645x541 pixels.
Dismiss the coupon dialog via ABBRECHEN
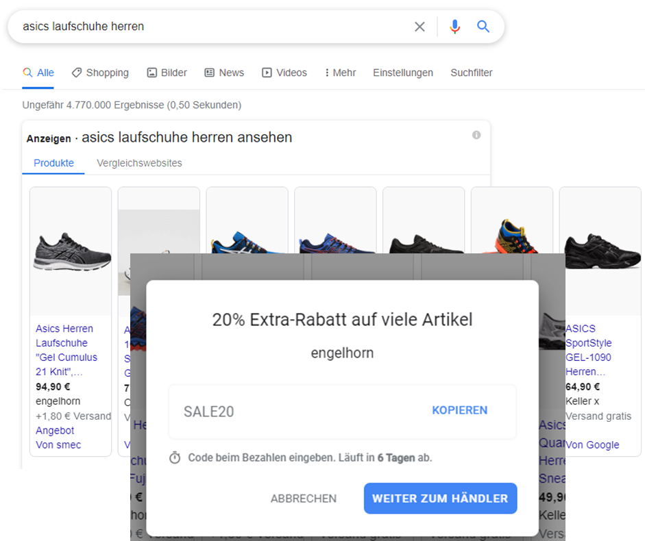[x=303, y=499]
